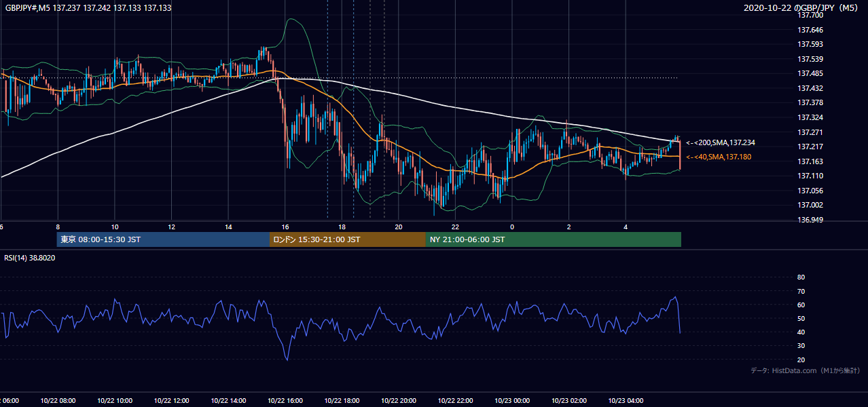Click the 137.324 price axis label
This screenshot has width=868, height=407.
pyautogui.click(x=811, y=117)
